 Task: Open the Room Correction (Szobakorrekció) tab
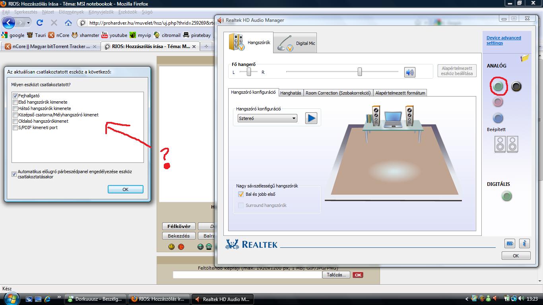point(338,93)
